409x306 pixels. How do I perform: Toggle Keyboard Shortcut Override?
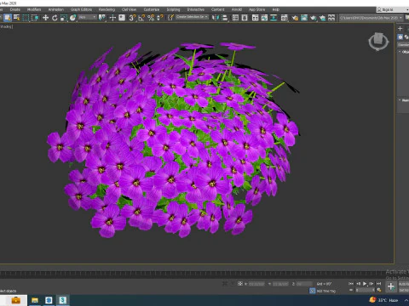[122, 18]
